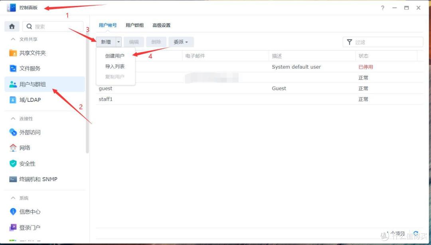This screenshot has width=431, height=245.
Task: Select the staff1 user row
Action: click(x=259, y=99)
